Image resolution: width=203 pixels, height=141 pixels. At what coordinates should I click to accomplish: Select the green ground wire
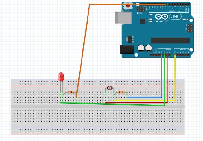point(164,80)
